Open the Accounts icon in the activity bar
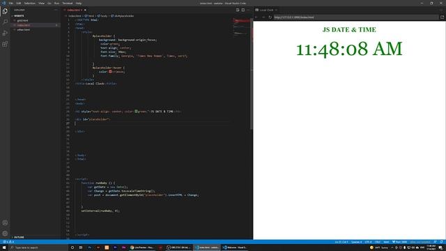446x251 pixels. [x=5, y=223]
